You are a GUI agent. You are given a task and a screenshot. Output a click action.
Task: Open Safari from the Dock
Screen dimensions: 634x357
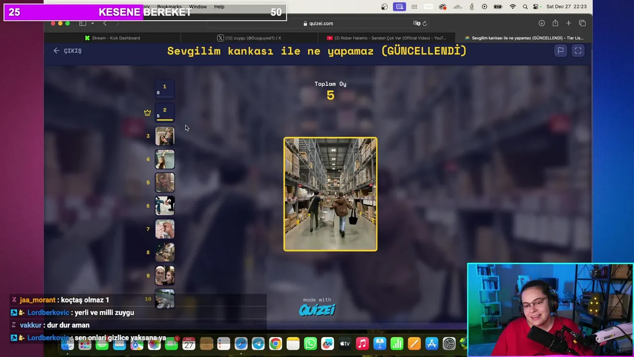pyautogui.click(x=241, y=344)
